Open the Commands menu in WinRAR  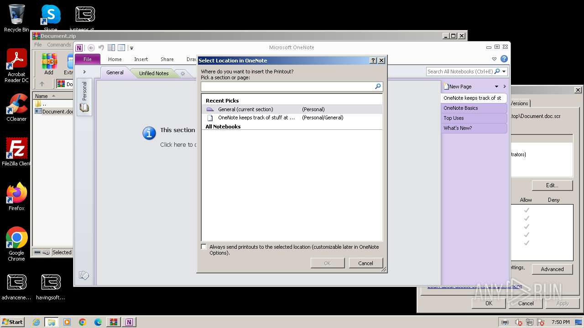tap(59, 45)
